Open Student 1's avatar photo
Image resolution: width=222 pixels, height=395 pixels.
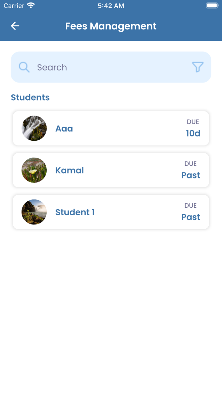click(x=34, y=212)
